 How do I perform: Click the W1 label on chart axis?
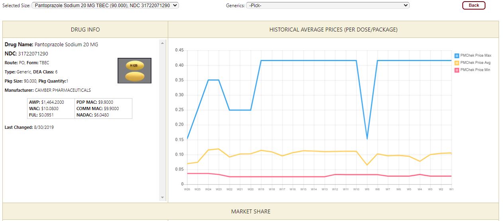click(451, 189)
